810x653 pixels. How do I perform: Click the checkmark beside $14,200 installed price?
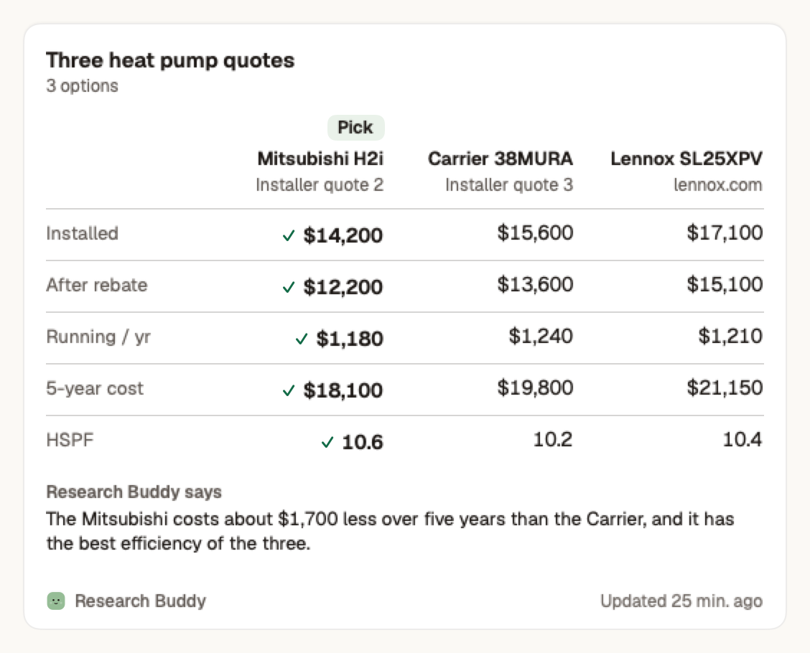[x=289, y=235]
